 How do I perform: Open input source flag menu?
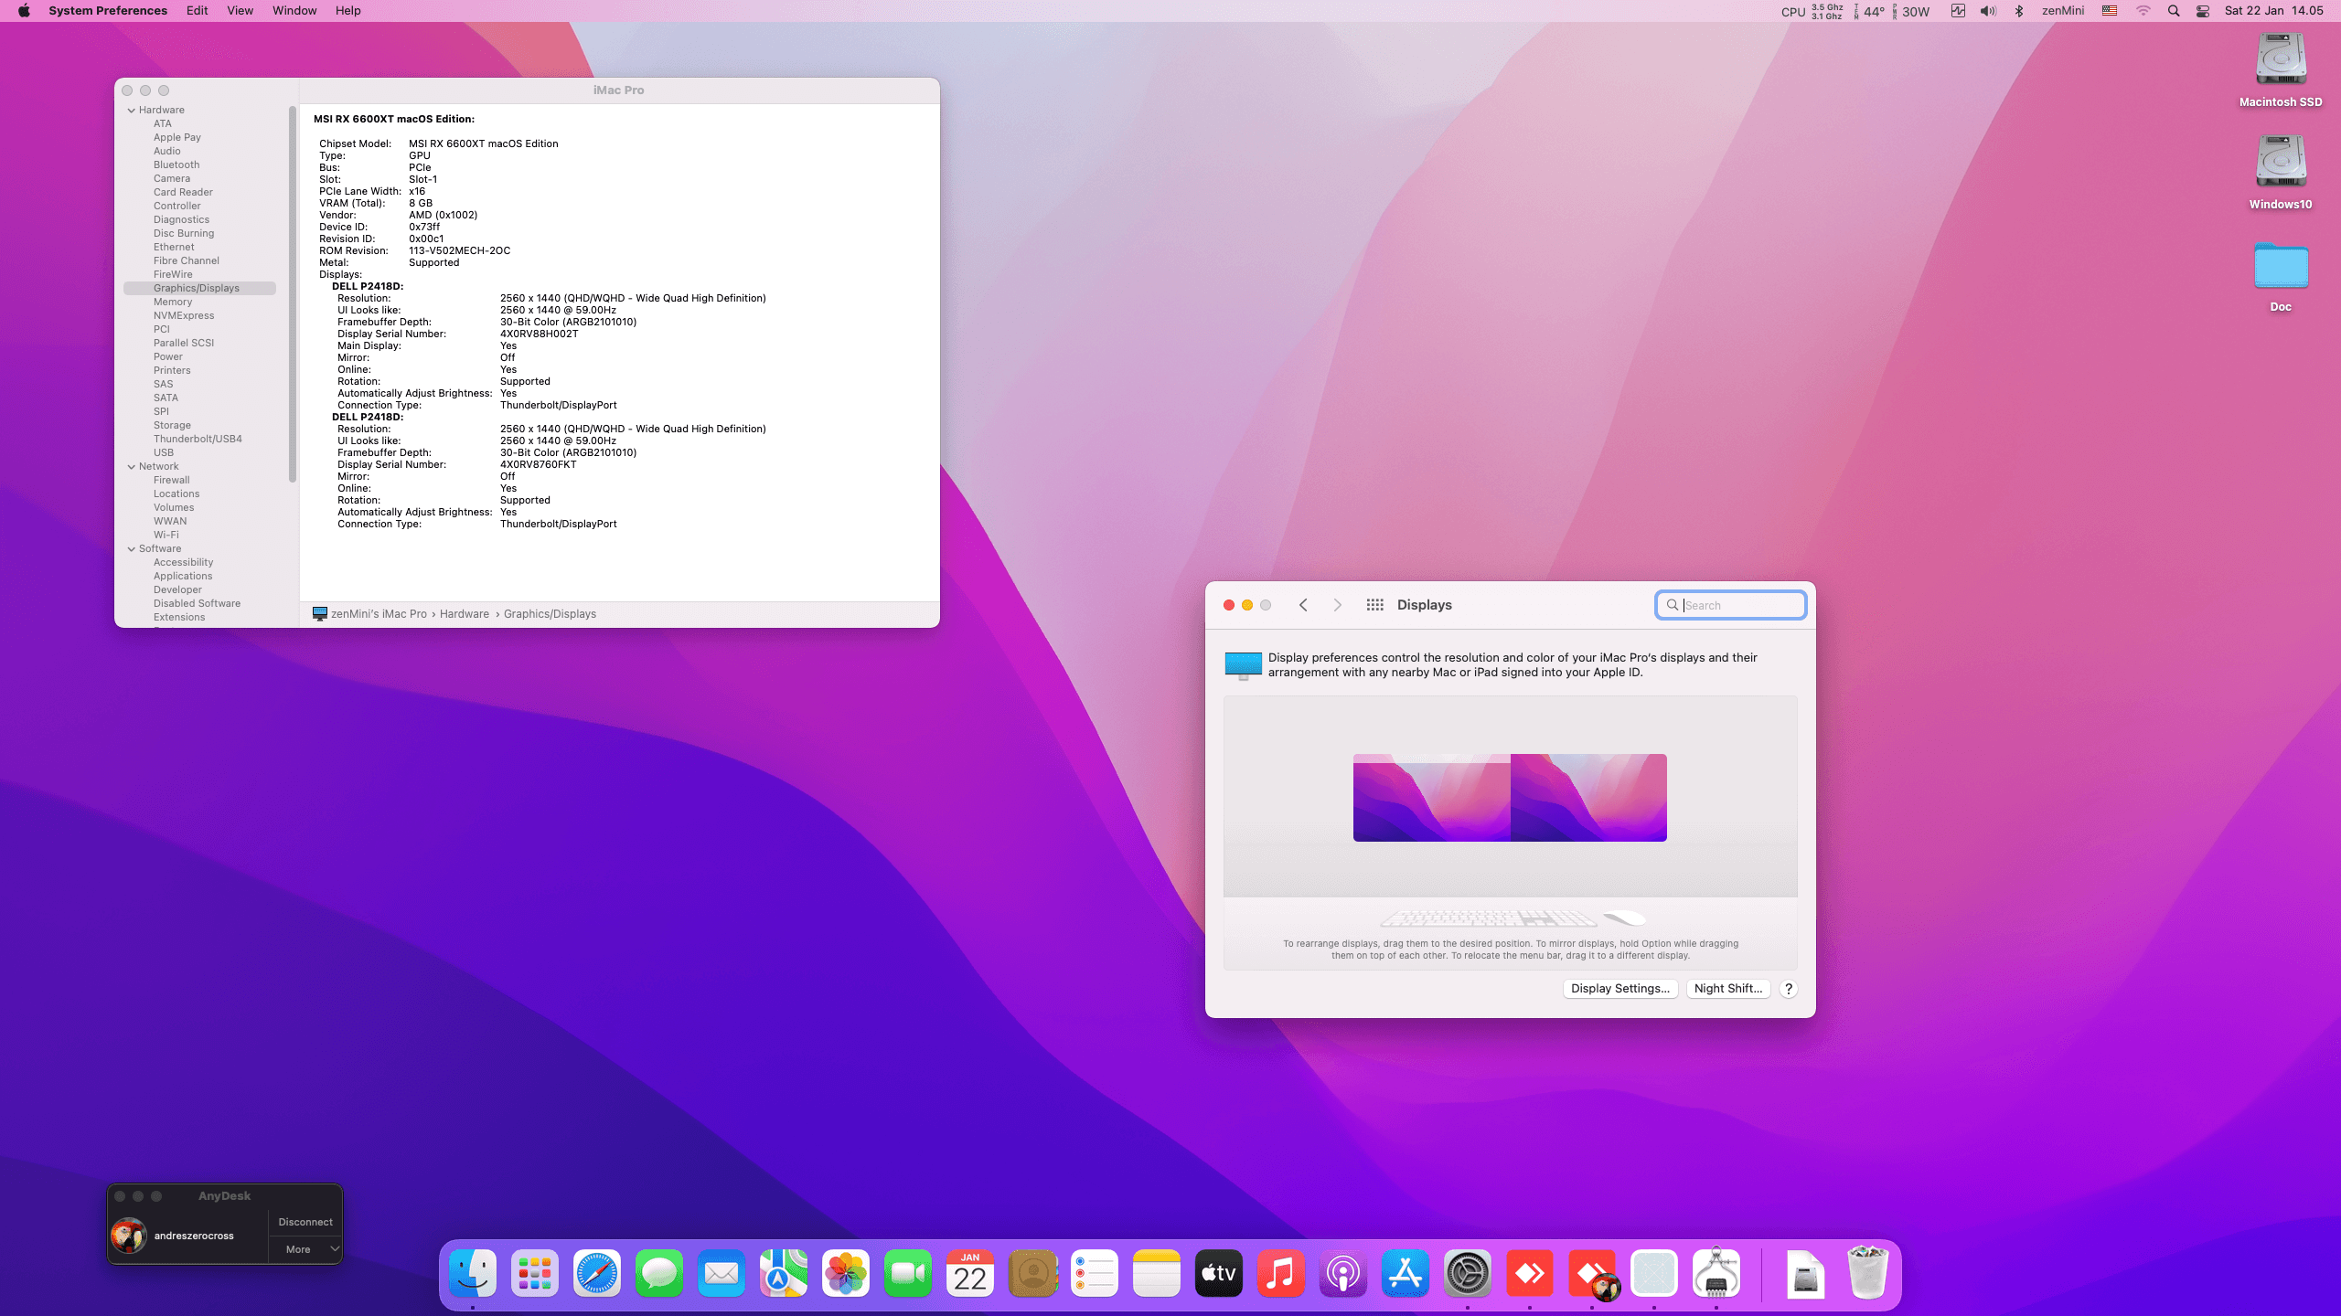[2110, 11]
